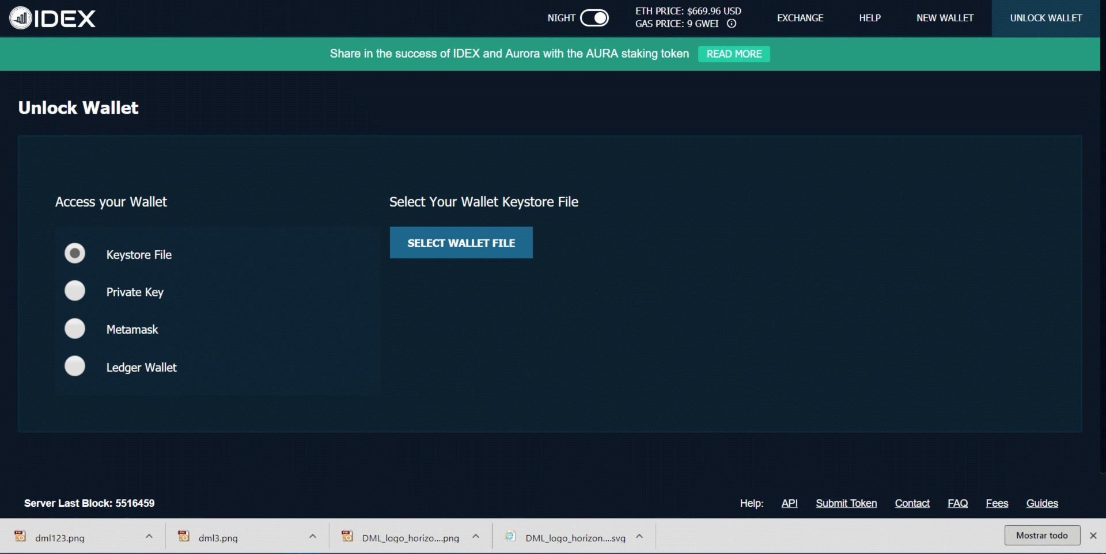Click the dml123.png file icon in downloads bar

(20, 536)
